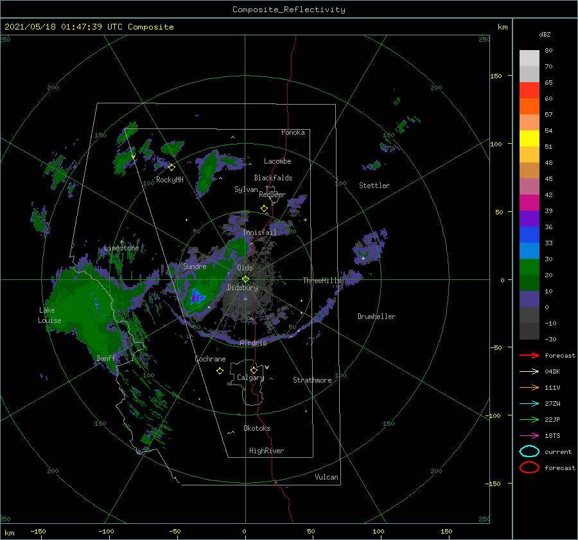The height and width of the screenshot is (540, 578).
Task: Select the light grey 80 dBZ swatch
Action: point(529,58)
